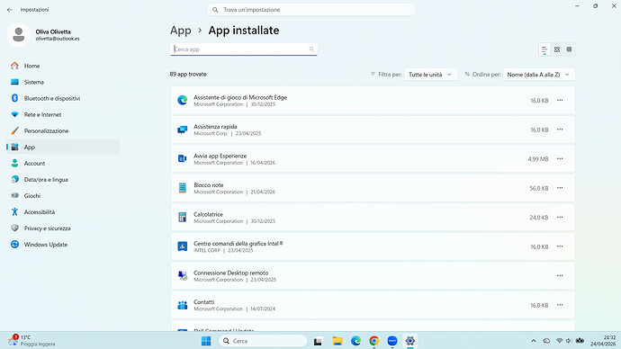Open the Oliva Olivetta account profile
Screen dimensions: 621x349
tap(43, 35)
